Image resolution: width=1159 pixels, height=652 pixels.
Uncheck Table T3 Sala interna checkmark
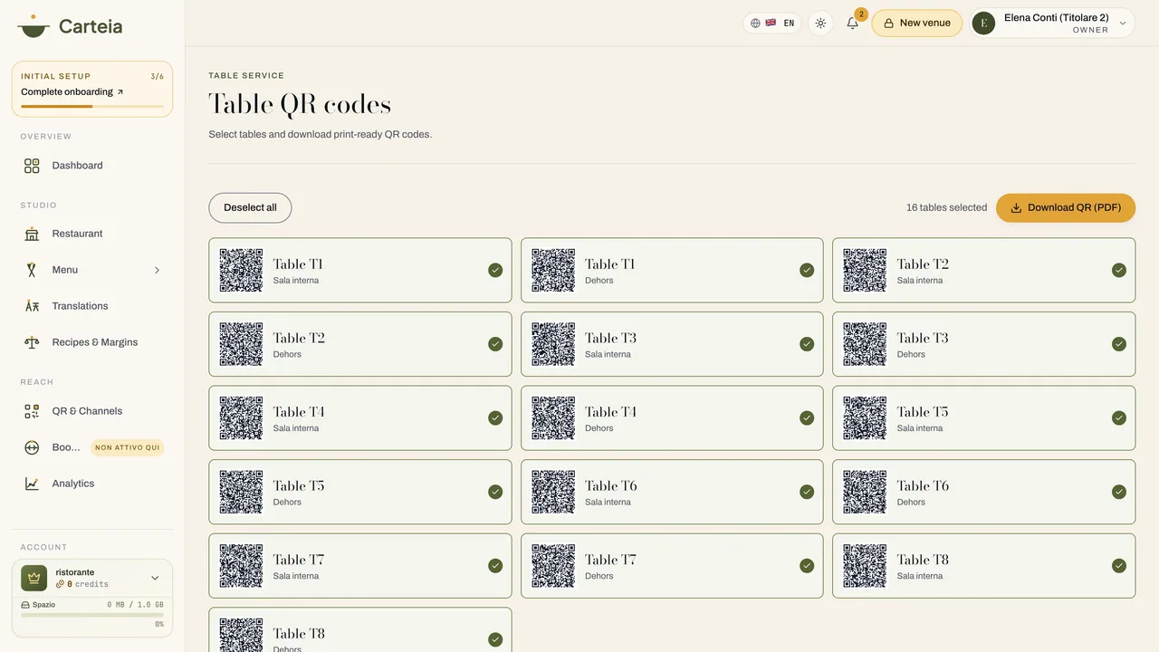[x=807, y=344]
